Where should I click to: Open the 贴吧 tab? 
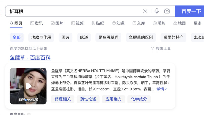(98, 23)
